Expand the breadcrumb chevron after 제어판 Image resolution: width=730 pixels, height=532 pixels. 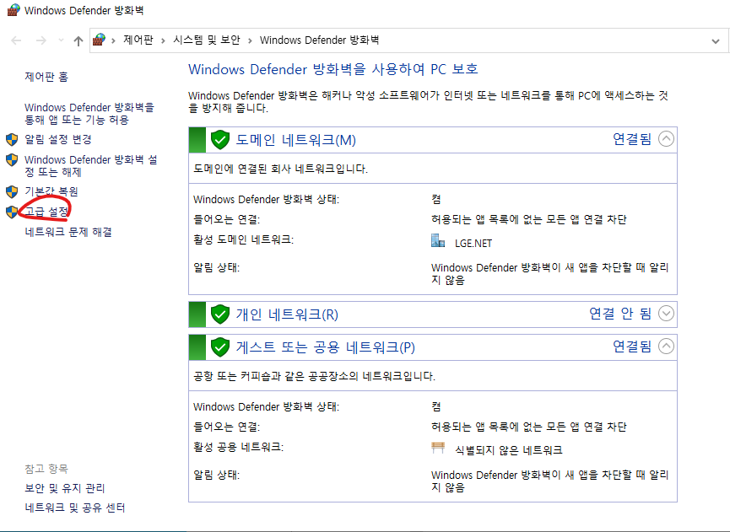click(x=163, y=40)
